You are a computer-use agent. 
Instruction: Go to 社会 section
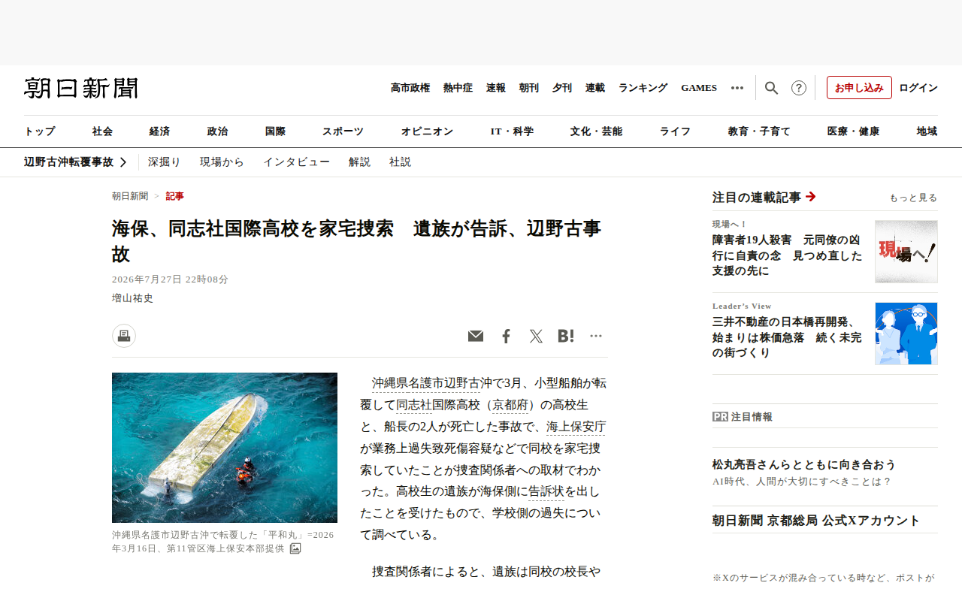(102, 131)
